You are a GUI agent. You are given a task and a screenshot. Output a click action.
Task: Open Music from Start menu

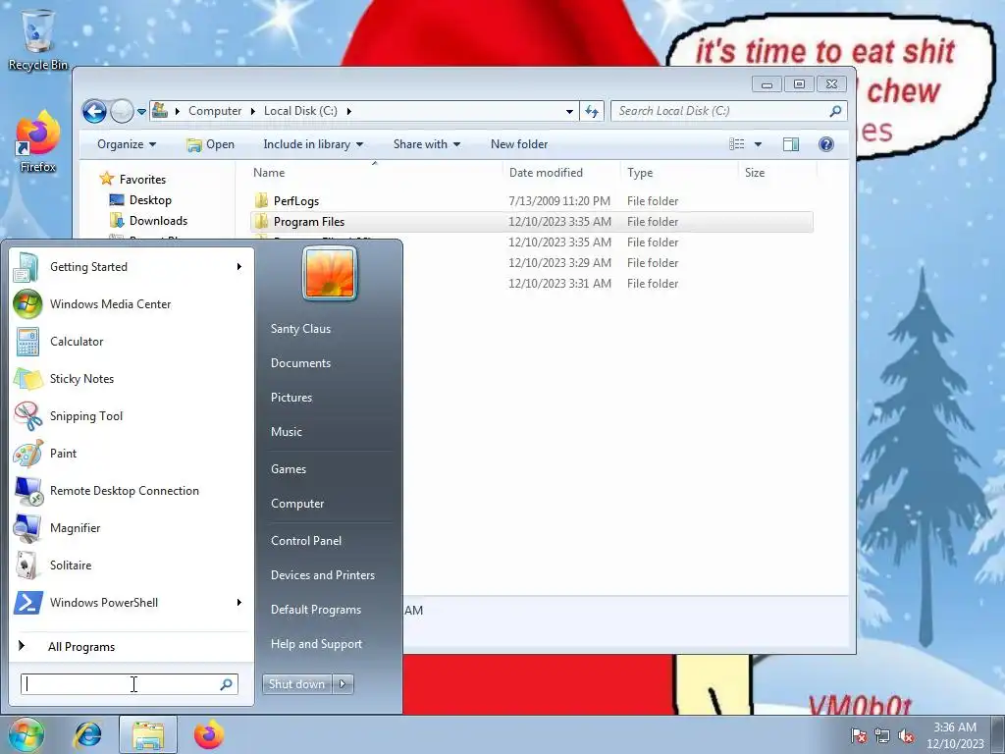(x=286, y=432)
